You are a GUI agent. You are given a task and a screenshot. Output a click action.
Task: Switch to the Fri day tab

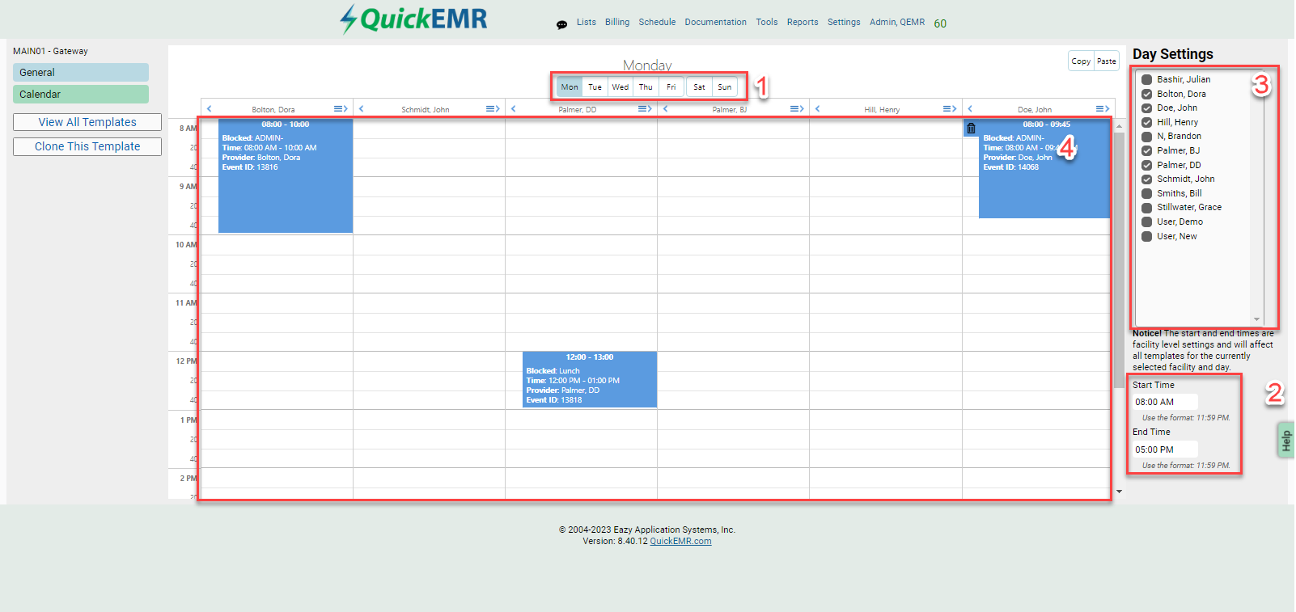pyautogui.click(x=671, y=87)
